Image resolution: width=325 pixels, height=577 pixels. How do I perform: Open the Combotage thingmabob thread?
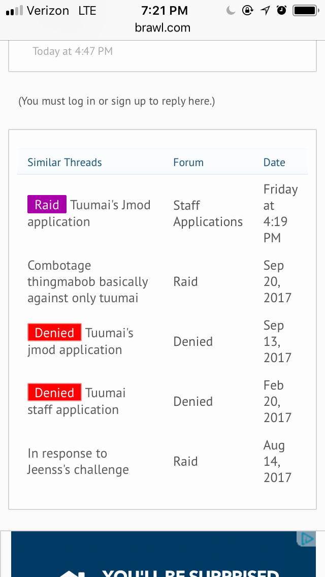click(87, 282)
